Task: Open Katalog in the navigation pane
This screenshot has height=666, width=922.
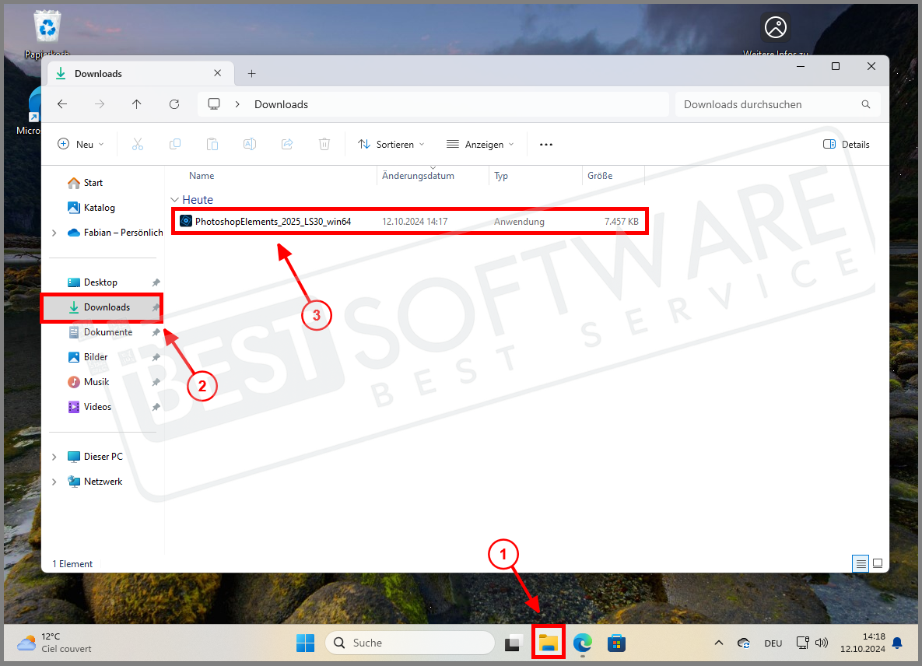Action: [x=91, y=208]
